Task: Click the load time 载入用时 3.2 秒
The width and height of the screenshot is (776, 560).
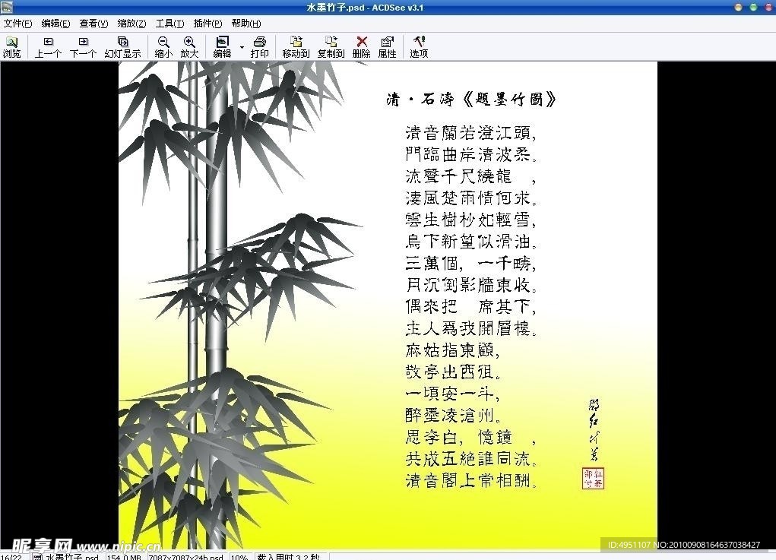Action: coord(289,556)
